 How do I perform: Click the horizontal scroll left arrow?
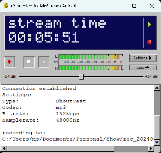[x=4, y=148]
